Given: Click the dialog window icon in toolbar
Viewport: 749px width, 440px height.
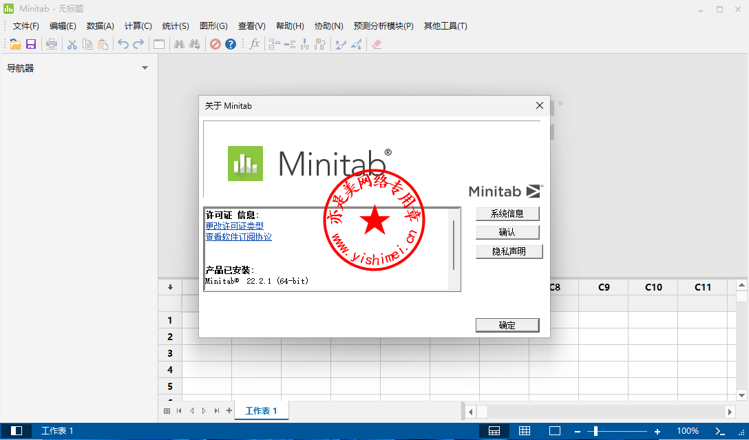Looking at the screenshot, I should click(x=159, y=45).
